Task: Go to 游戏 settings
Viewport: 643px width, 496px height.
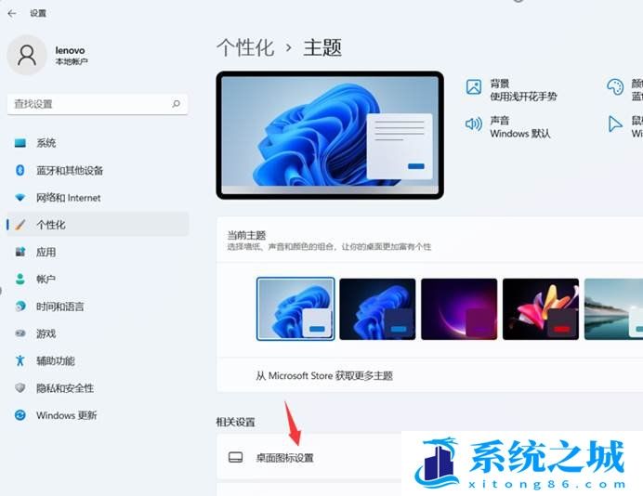Action: tap(98, 333)
